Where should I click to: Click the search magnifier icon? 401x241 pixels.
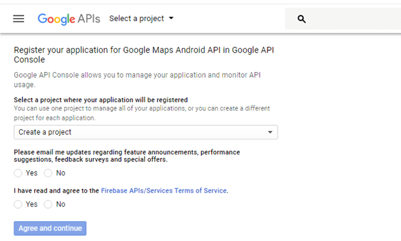301,19
